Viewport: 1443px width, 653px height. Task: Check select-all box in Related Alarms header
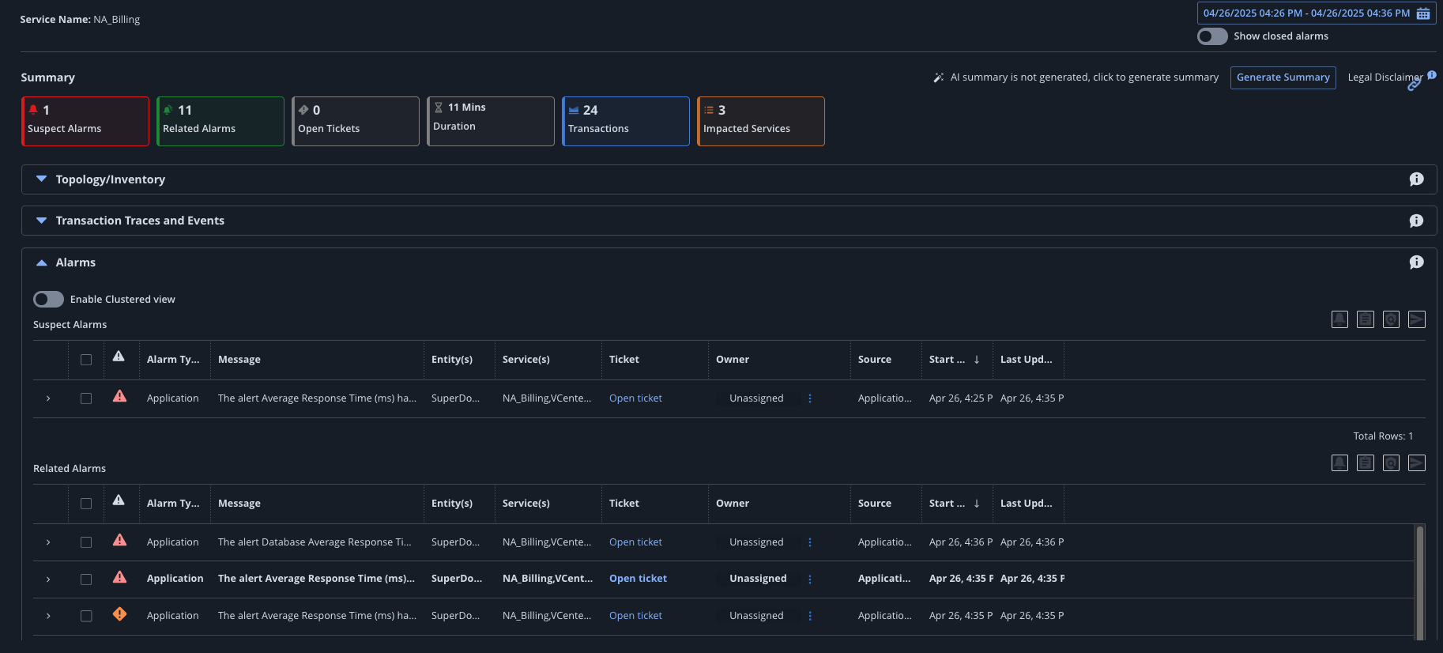click(86, 504)
